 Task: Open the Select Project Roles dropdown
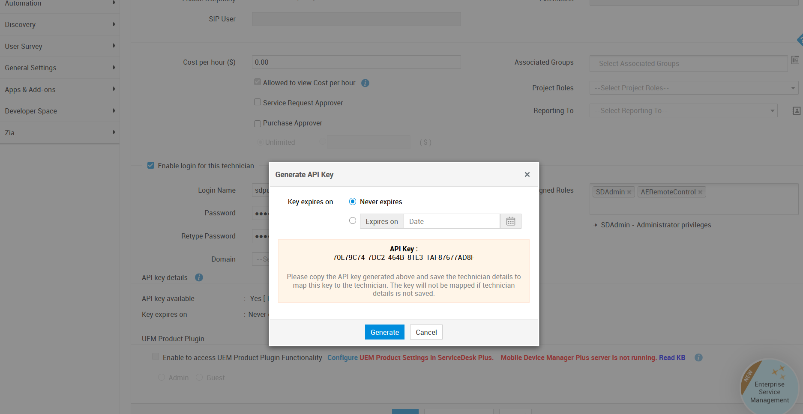tap(694, 88)
